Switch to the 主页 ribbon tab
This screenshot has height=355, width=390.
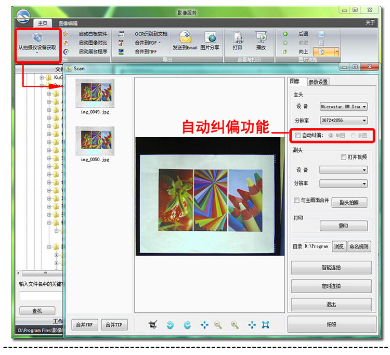coord(43,23)
